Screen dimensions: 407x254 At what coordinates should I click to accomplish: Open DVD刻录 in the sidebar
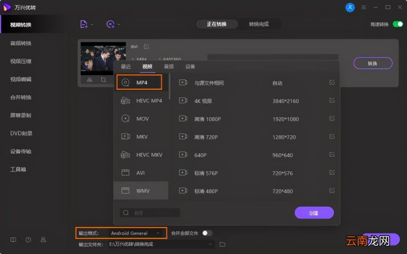point(21,133)
